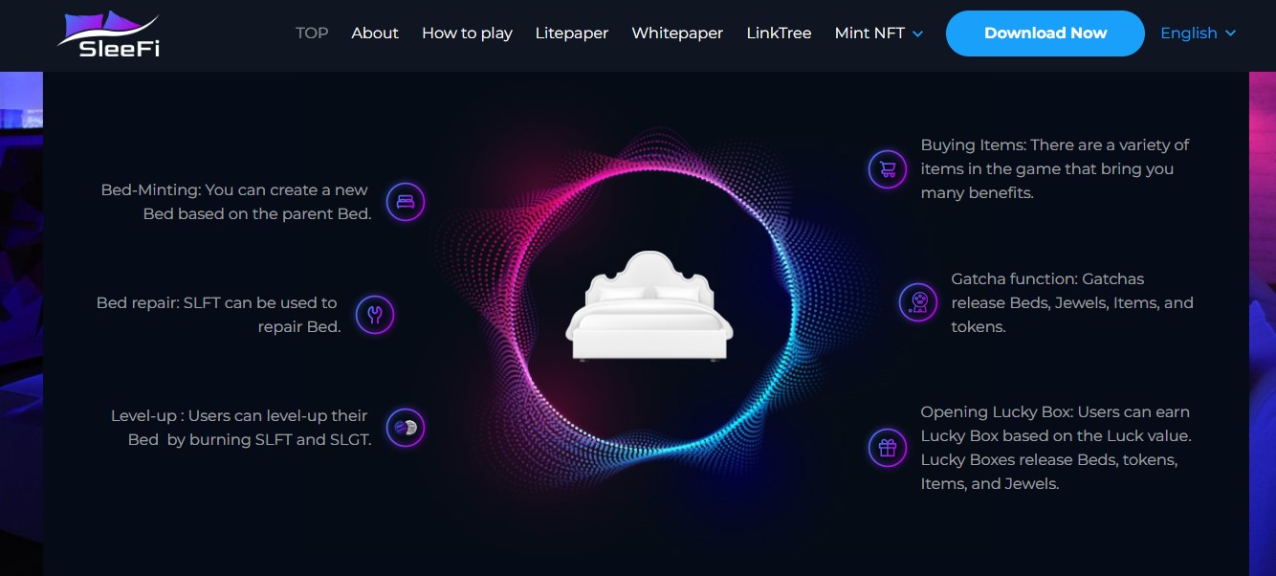Viewport: 1276px width, 576px height.
Task: Open the How to play page
Action: click(467, 33)
